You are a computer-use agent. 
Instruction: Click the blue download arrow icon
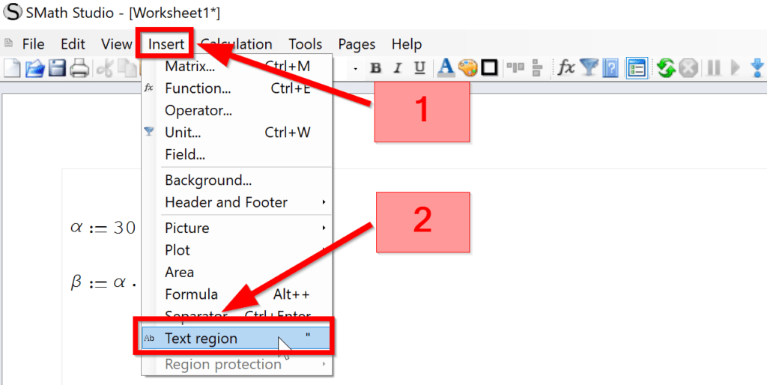click(758, 68)
